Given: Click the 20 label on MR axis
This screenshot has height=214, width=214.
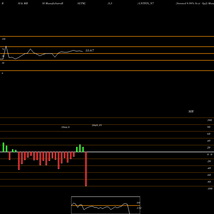Looking at the screenshot, I should (208, 148).
